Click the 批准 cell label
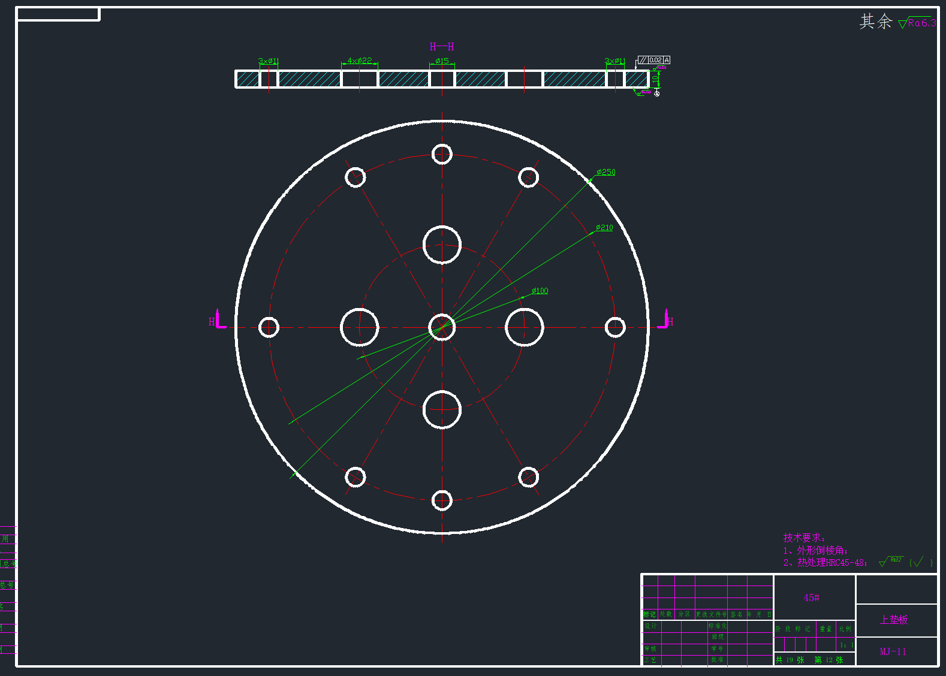Screen dimensions: 946x676 [718, 659]
